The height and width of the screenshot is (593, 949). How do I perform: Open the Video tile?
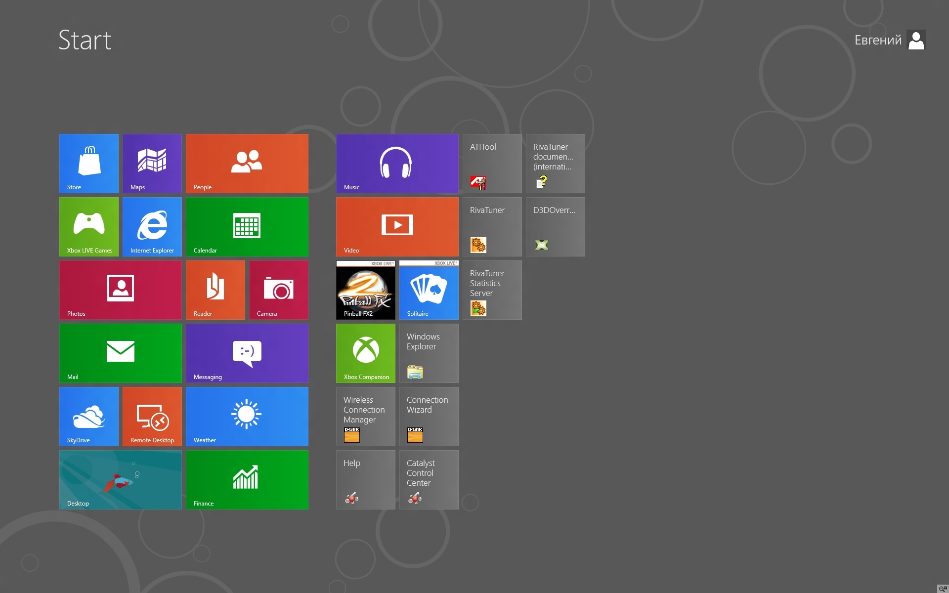click(397, 227)
